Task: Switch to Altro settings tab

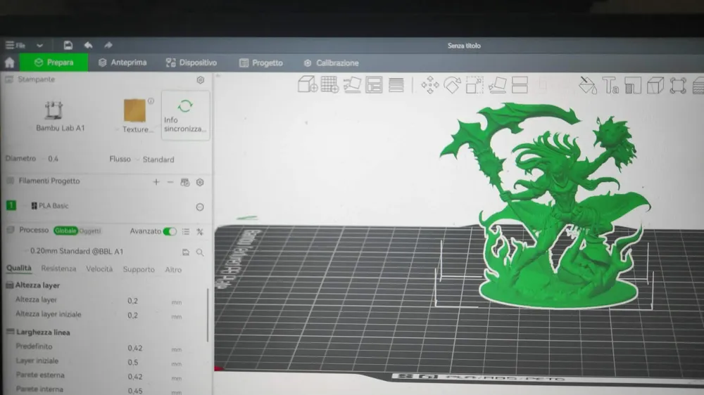Action: tap(173, 270)
